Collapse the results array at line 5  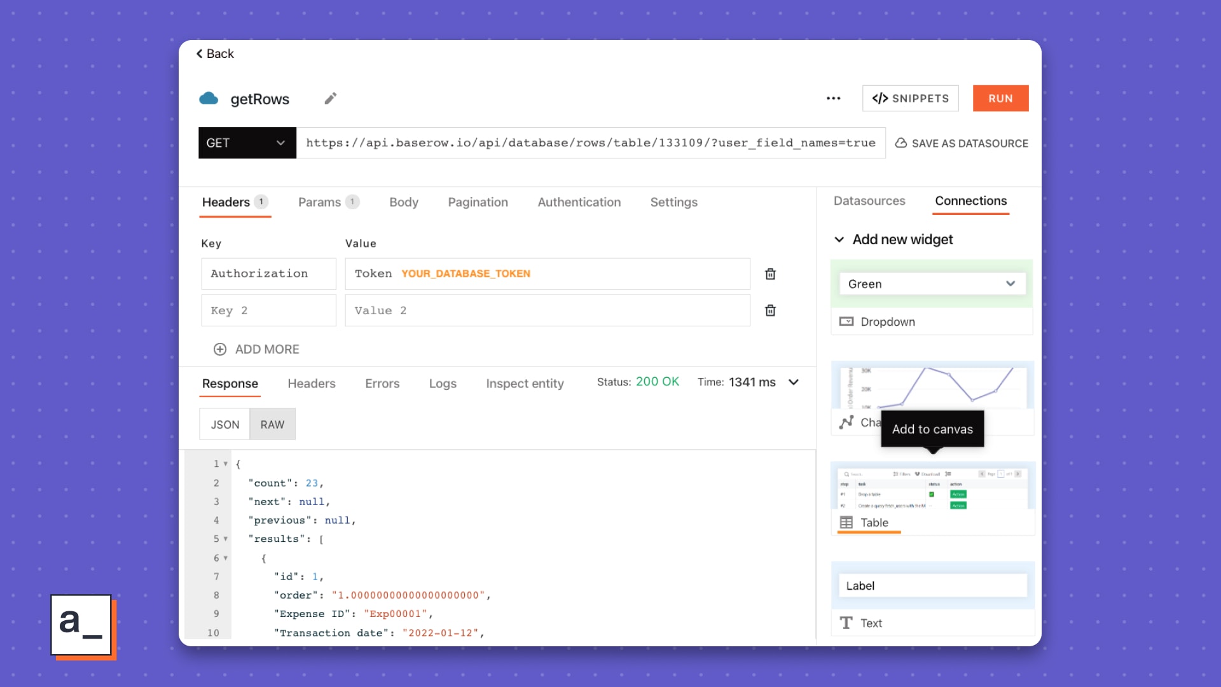tap(225, 539)
